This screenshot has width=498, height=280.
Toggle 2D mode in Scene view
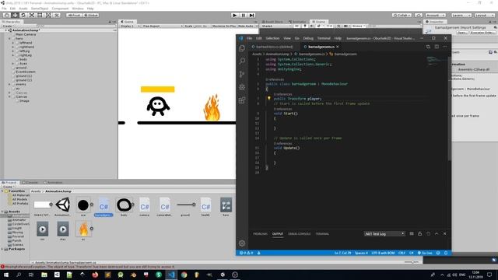tap(296, 26)
